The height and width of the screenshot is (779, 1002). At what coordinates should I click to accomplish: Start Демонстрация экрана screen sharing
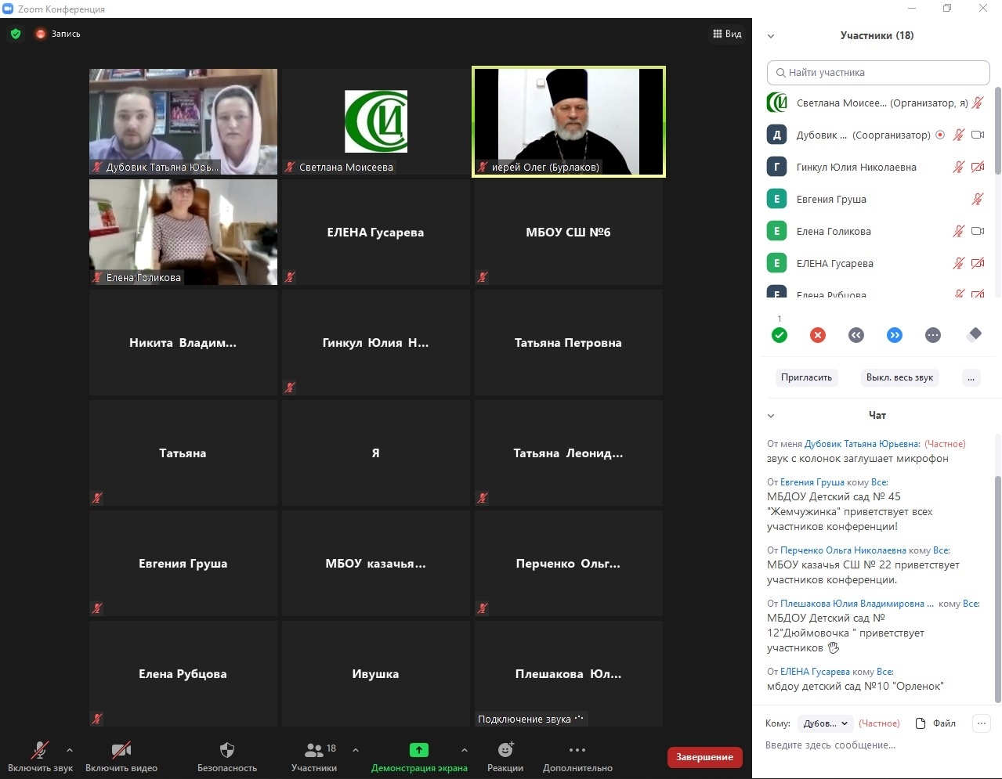pyautogui.click(x=419, y=756)
